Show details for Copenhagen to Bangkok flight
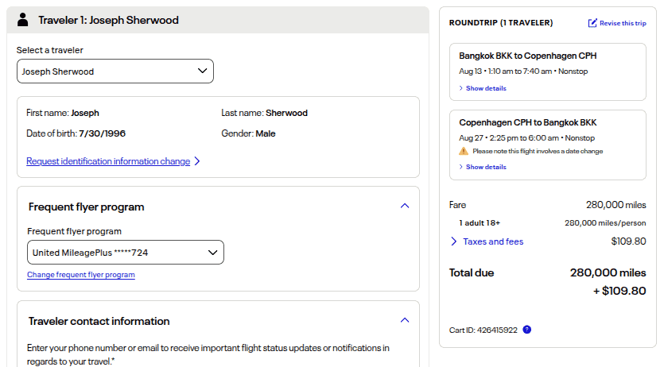Image resolution: width=664 pixels, height=367 pixels. 486,167
